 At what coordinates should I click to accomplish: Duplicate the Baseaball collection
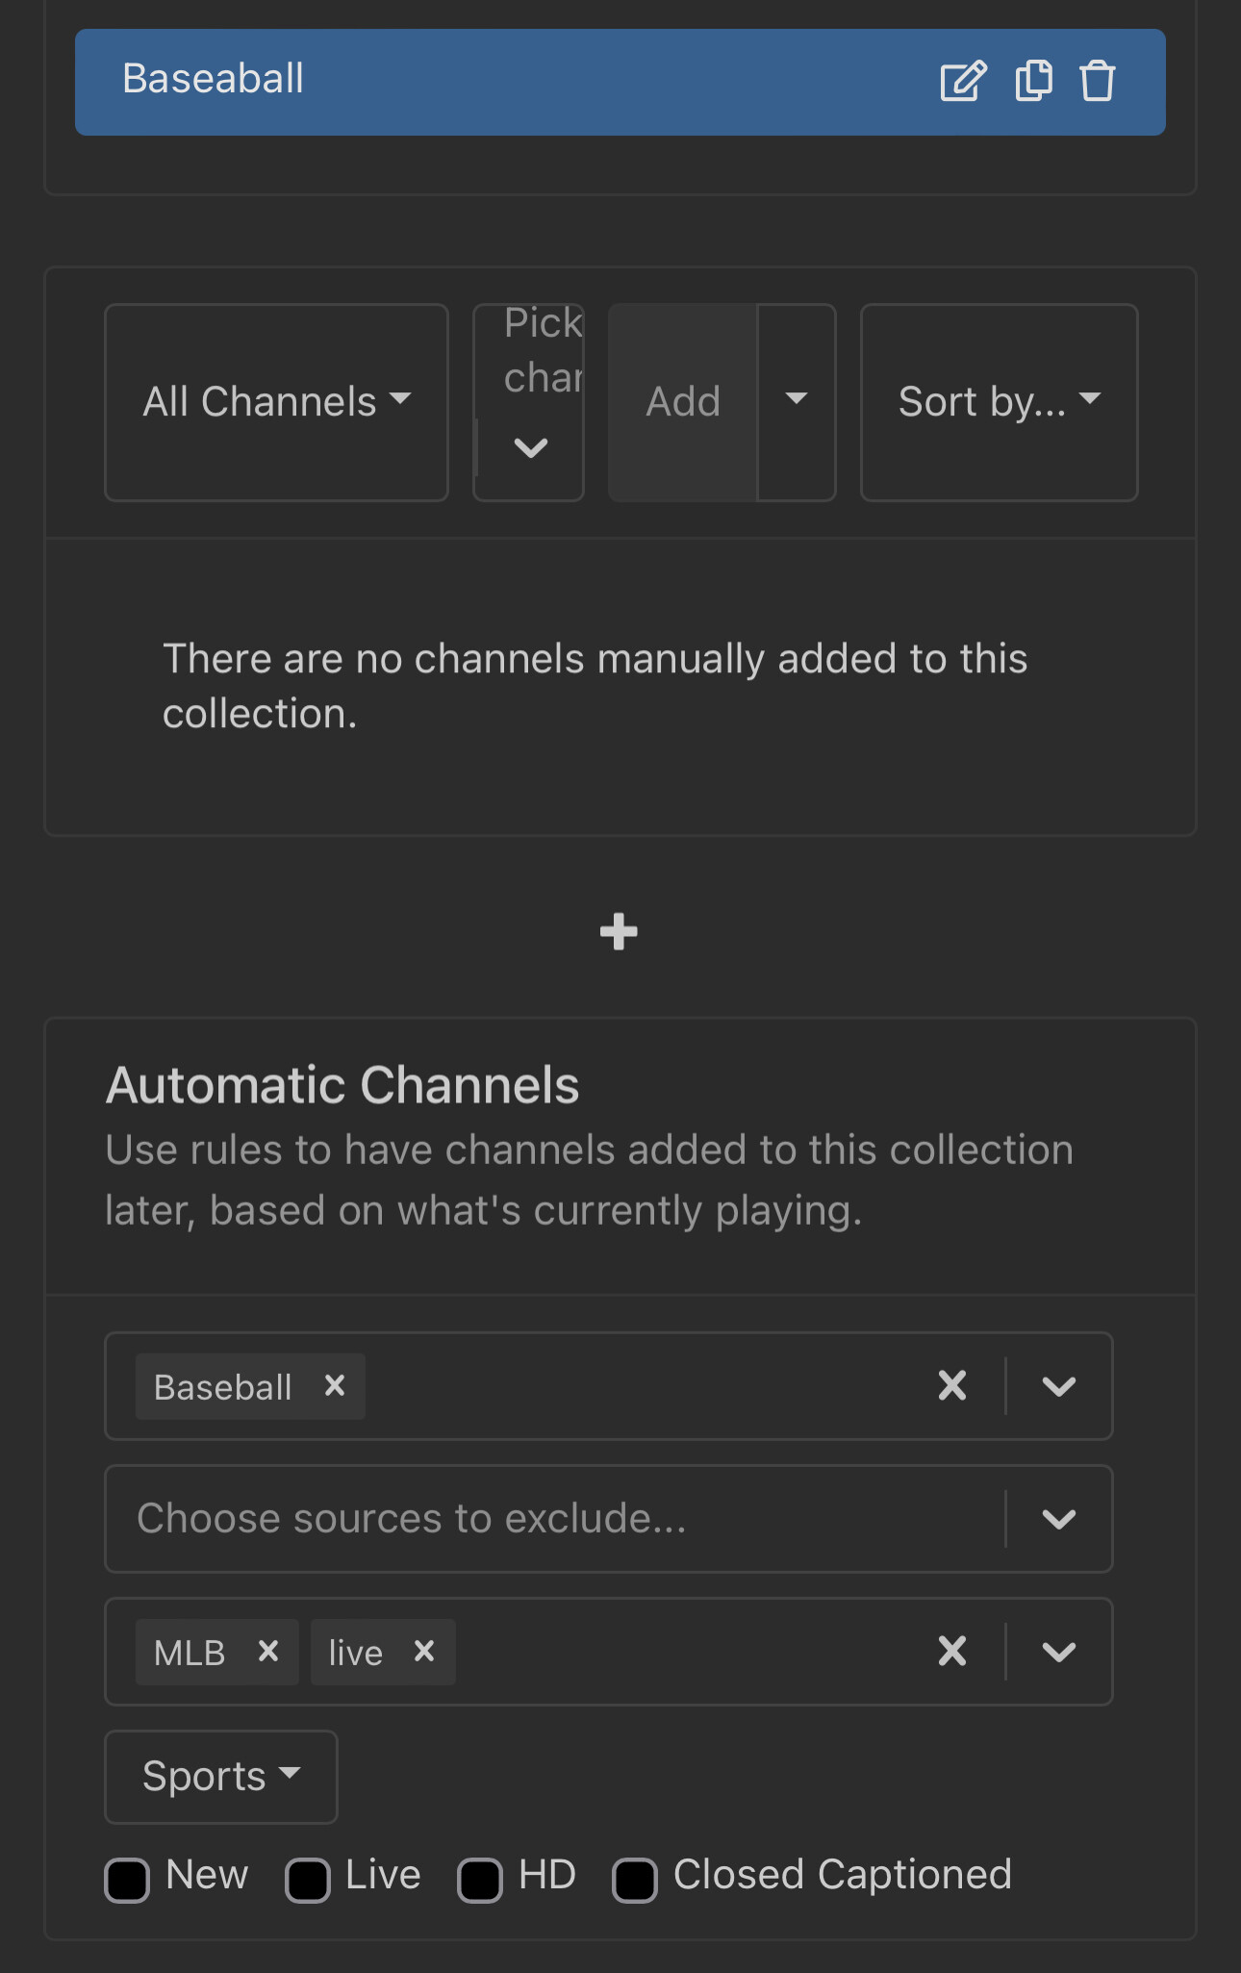[x=1033, y=81]
